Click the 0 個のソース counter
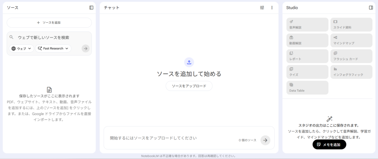 point(247,140)
